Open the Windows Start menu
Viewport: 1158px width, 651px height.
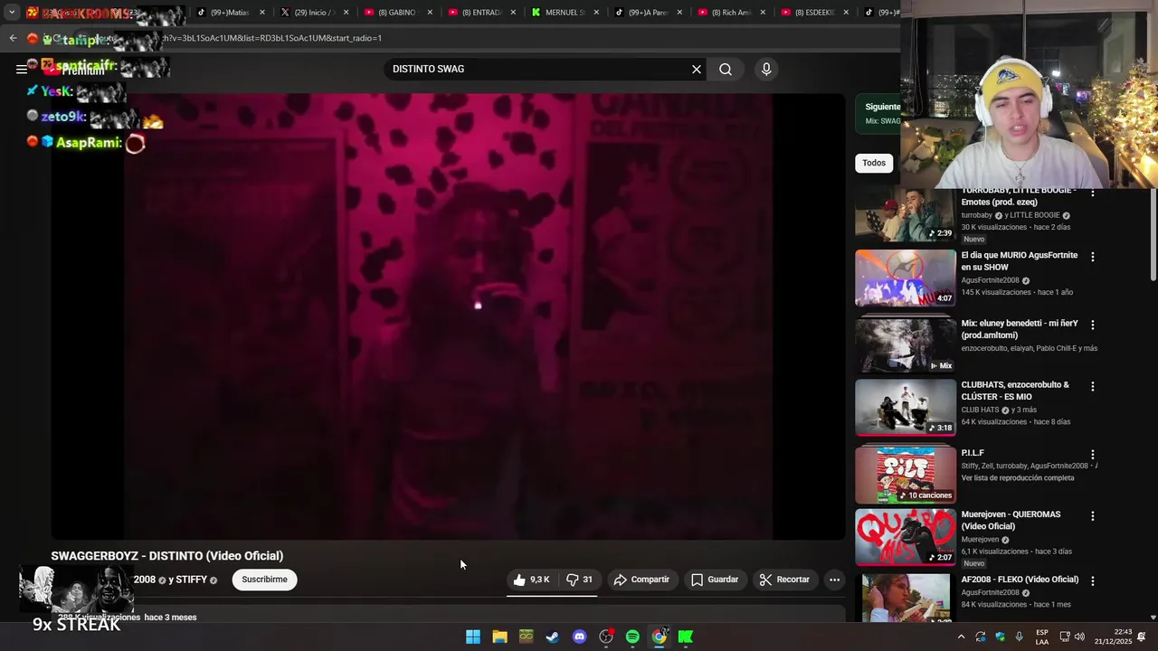point(473,637)
